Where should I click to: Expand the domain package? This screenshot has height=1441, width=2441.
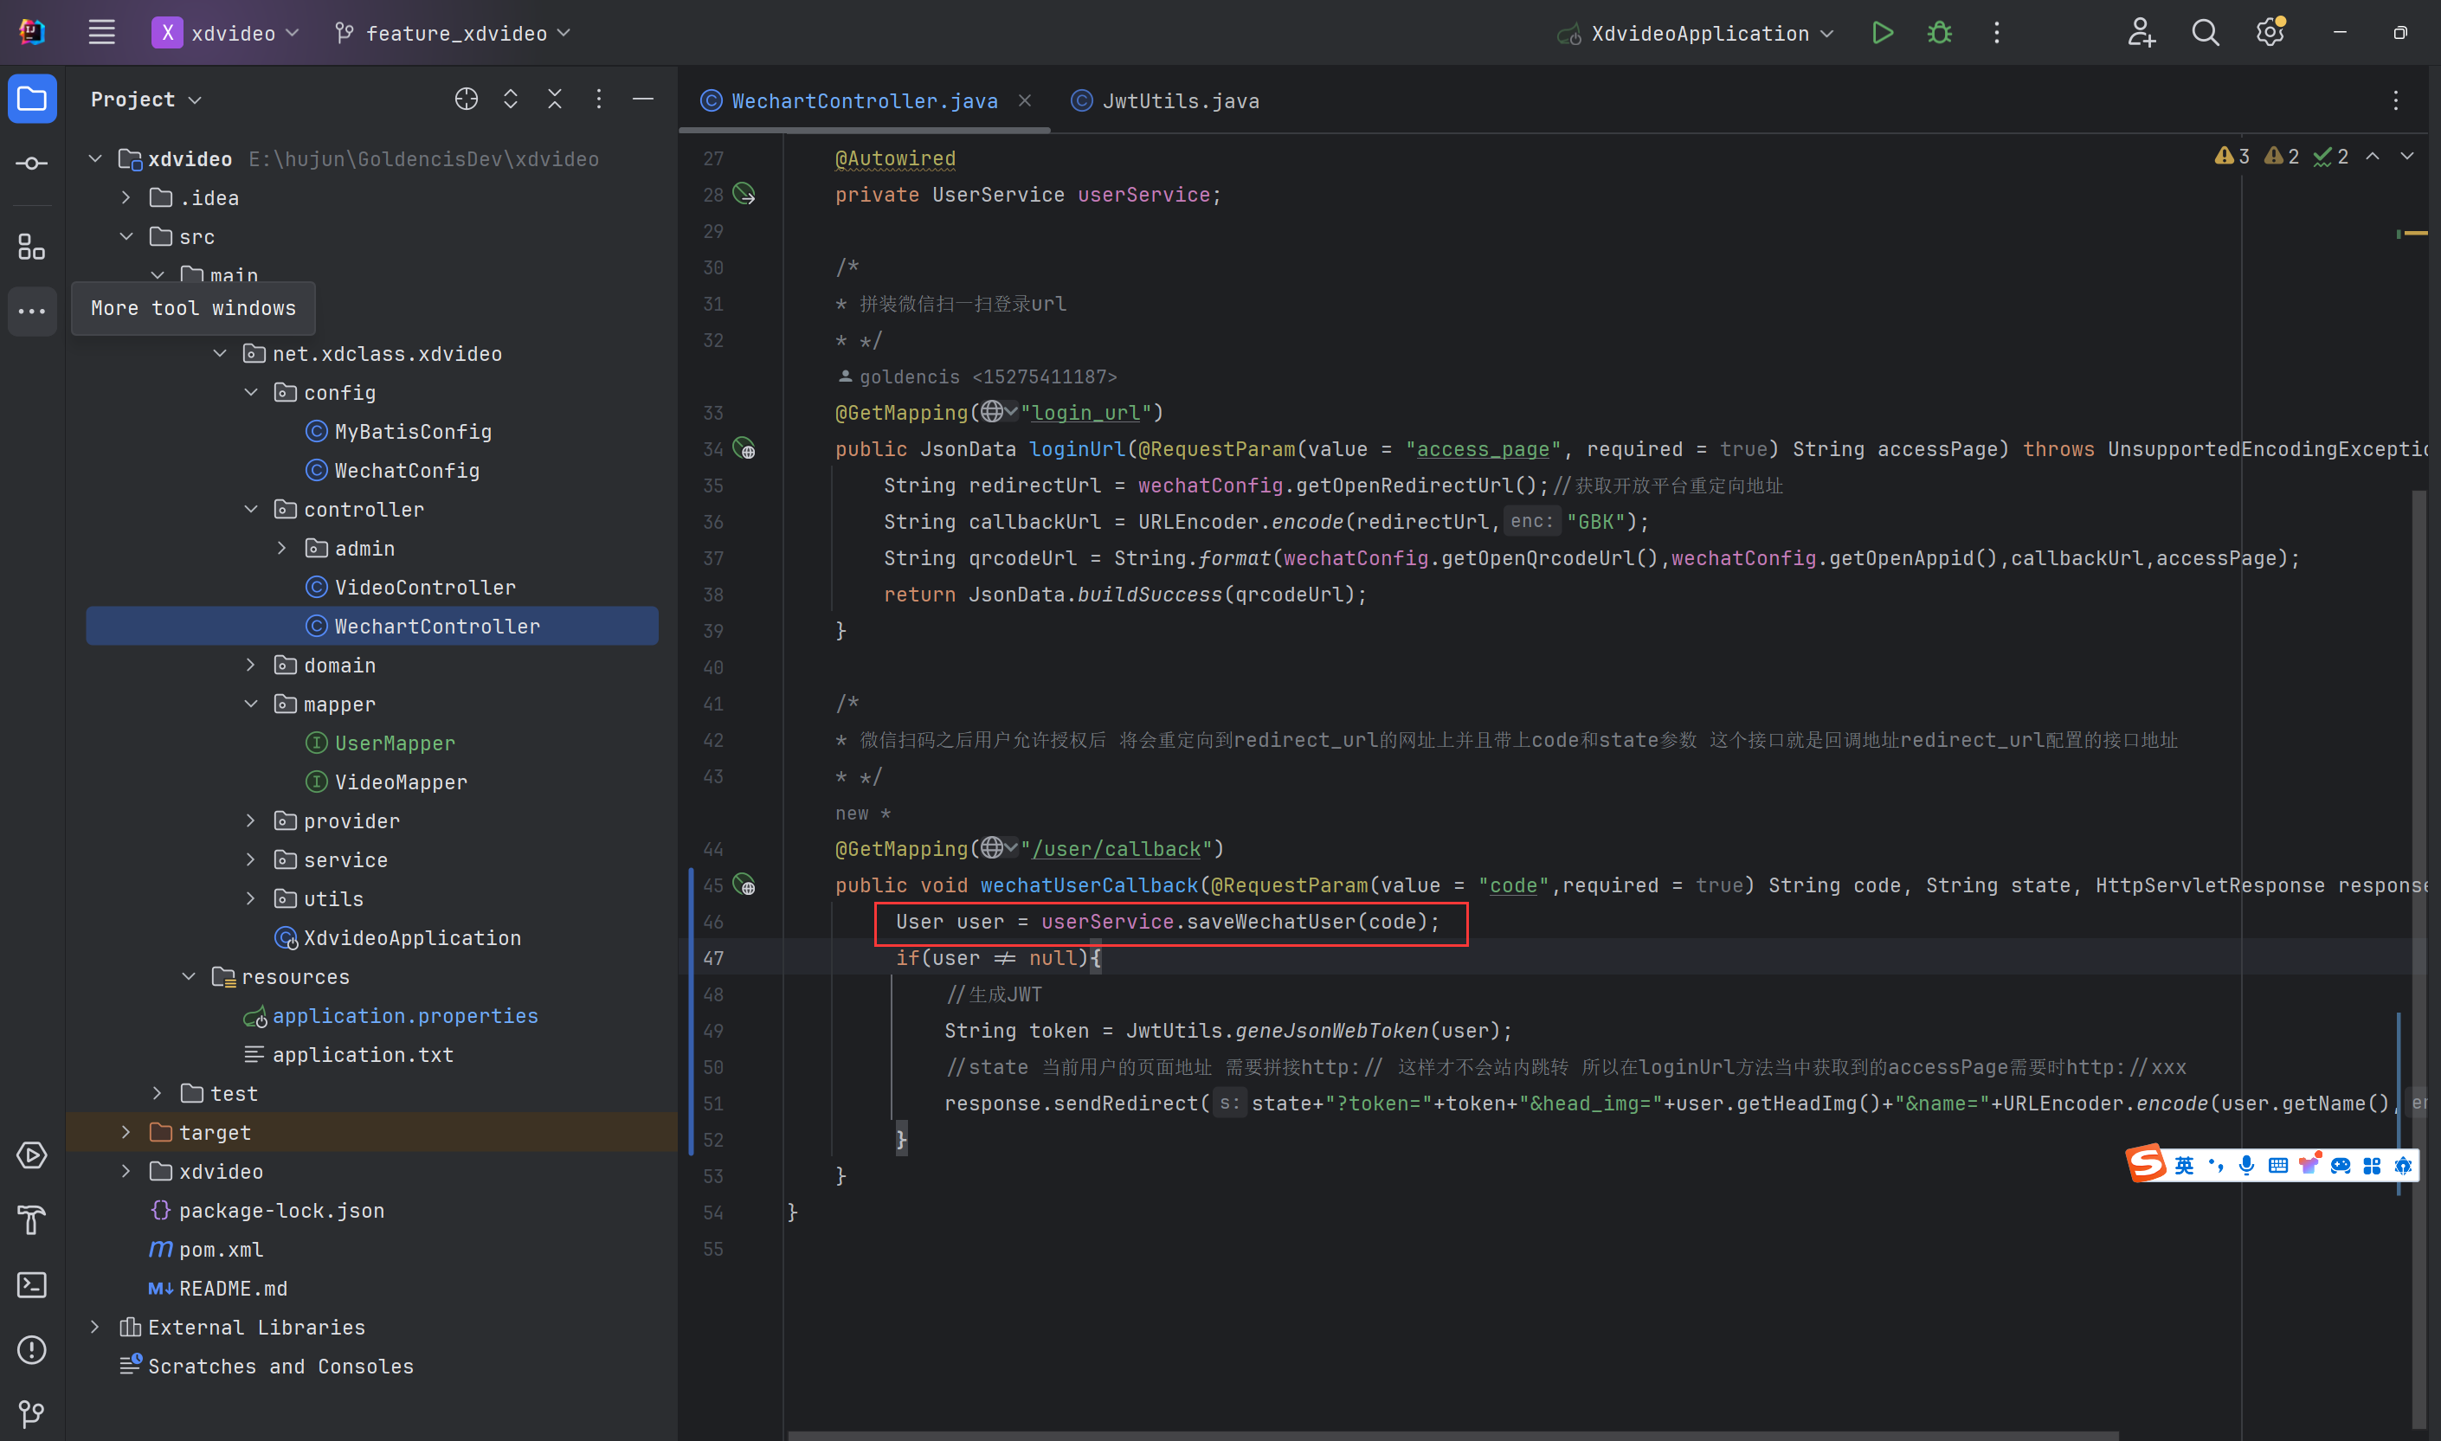(x=250, y=664)
